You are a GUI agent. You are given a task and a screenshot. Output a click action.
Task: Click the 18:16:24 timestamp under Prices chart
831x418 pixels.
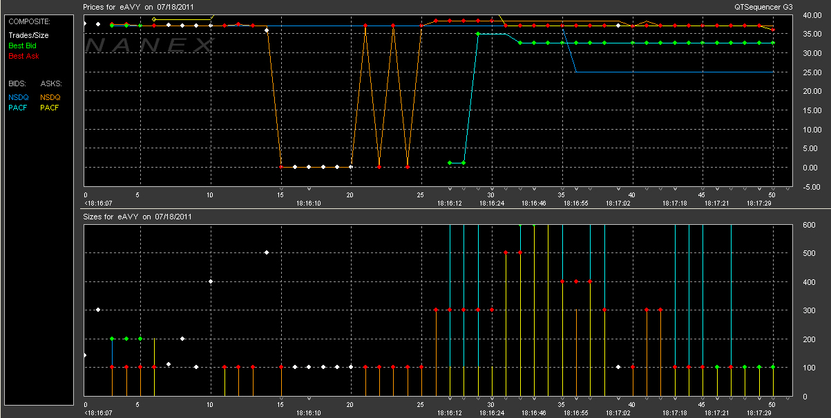pyautogui.click(x=492, y=203)
